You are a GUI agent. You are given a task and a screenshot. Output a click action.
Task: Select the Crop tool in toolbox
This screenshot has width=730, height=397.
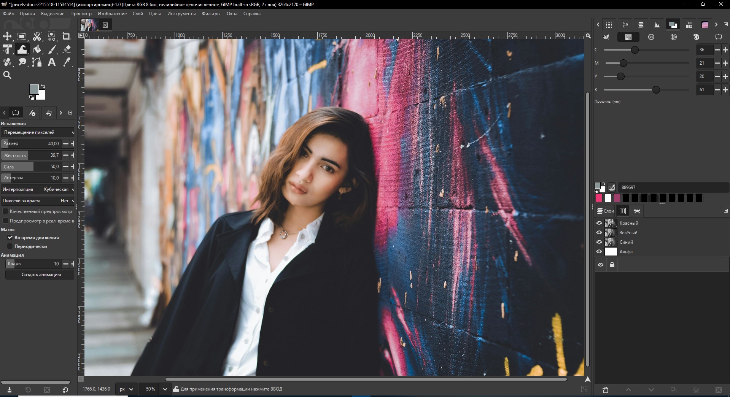[x=66, y=37]
